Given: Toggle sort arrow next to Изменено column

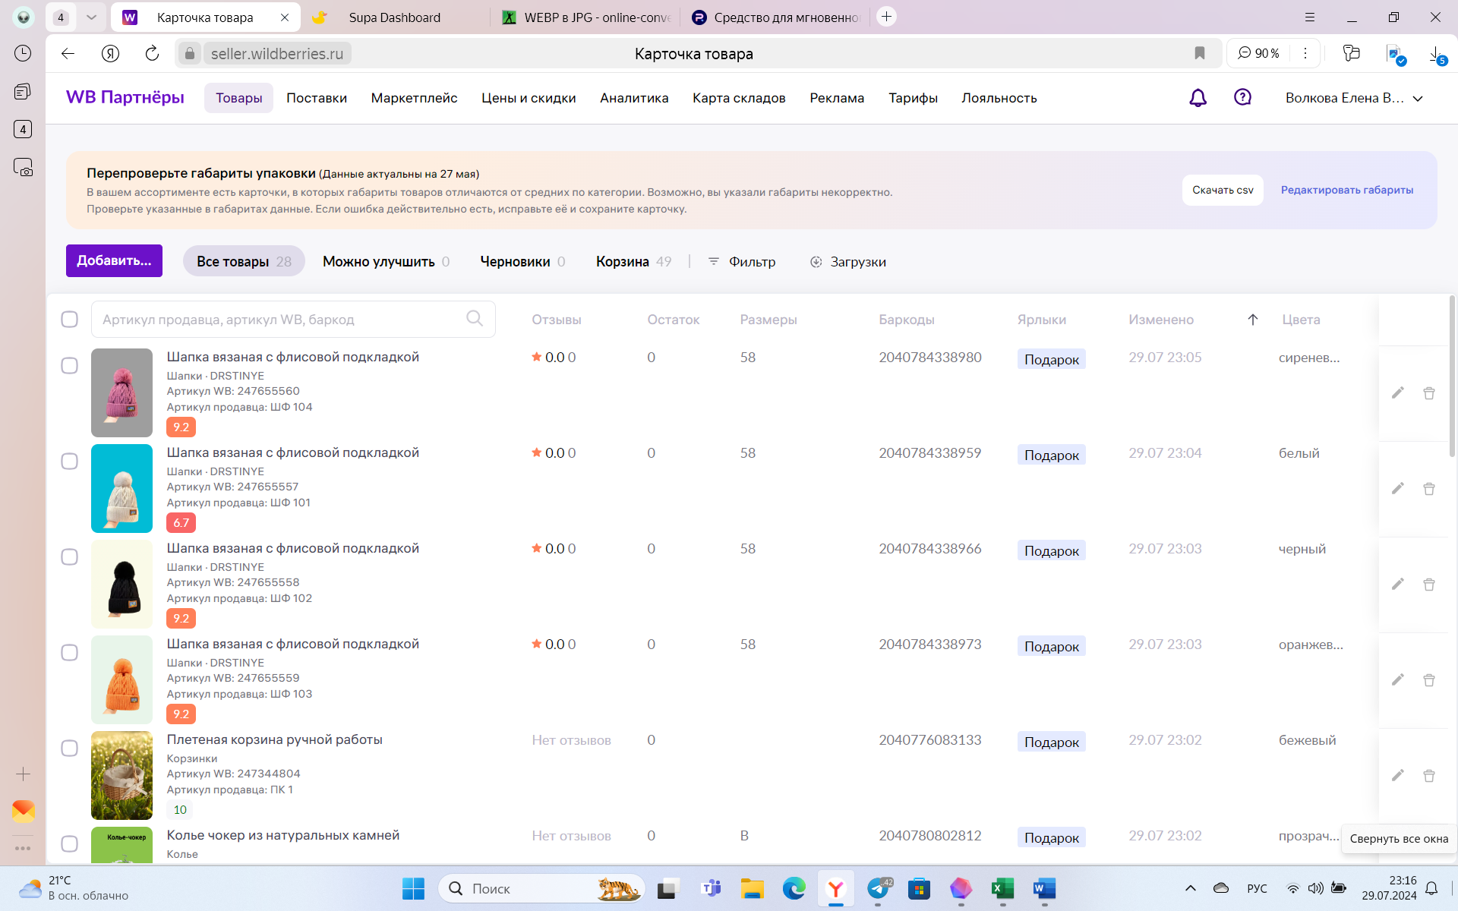Looking at the screenshot, I should (x=1253, y=320).
